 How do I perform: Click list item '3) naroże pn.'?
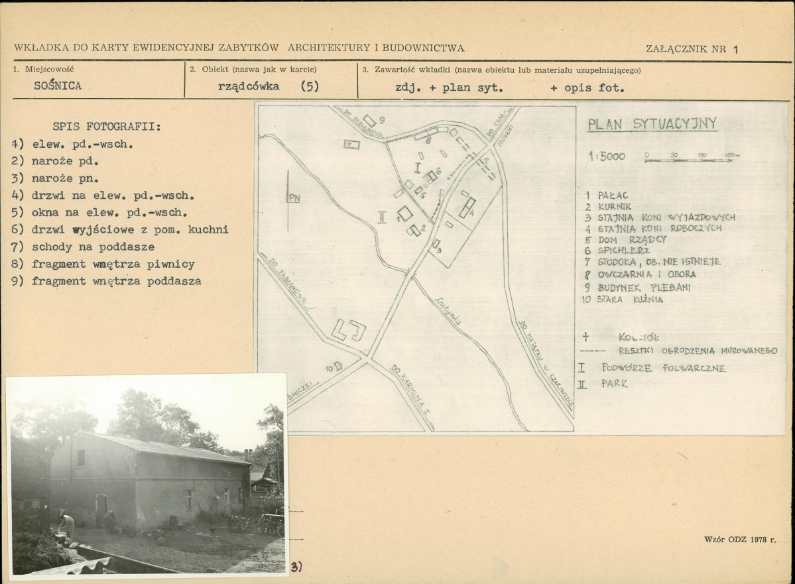click(x=55, y=178)
